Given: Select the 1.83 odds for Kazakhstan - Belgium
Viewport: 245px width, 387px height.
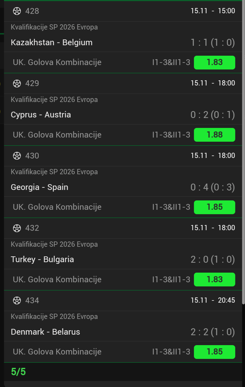Looking at the screenshot, I should pos(214,62).
